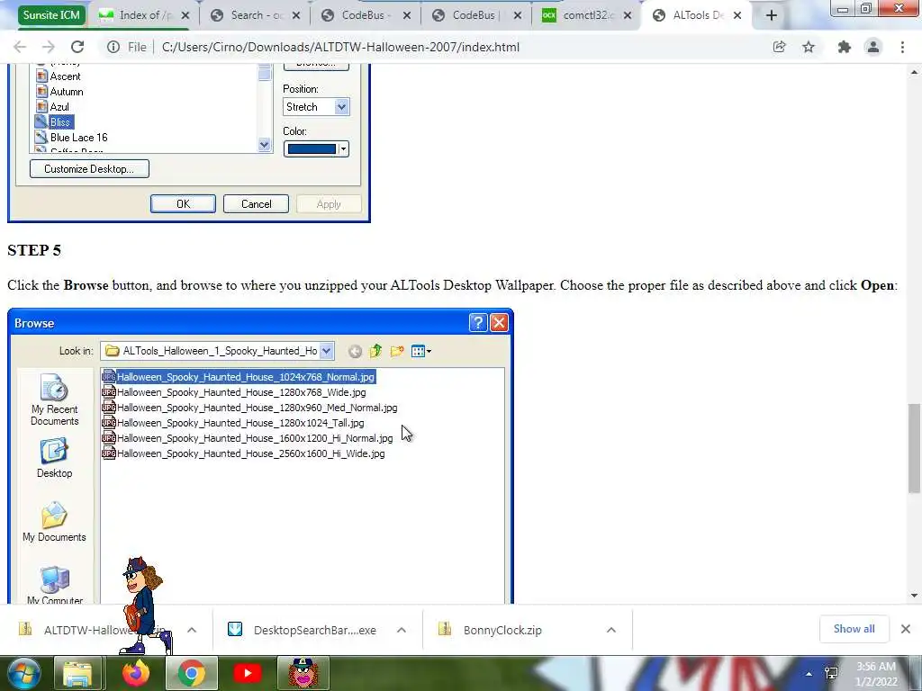Click the greyed Apply button

point(329,204)
